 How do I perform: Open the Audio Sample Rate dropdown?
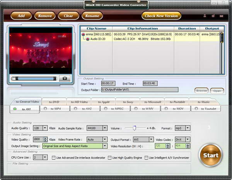click(x=104, y=128)
